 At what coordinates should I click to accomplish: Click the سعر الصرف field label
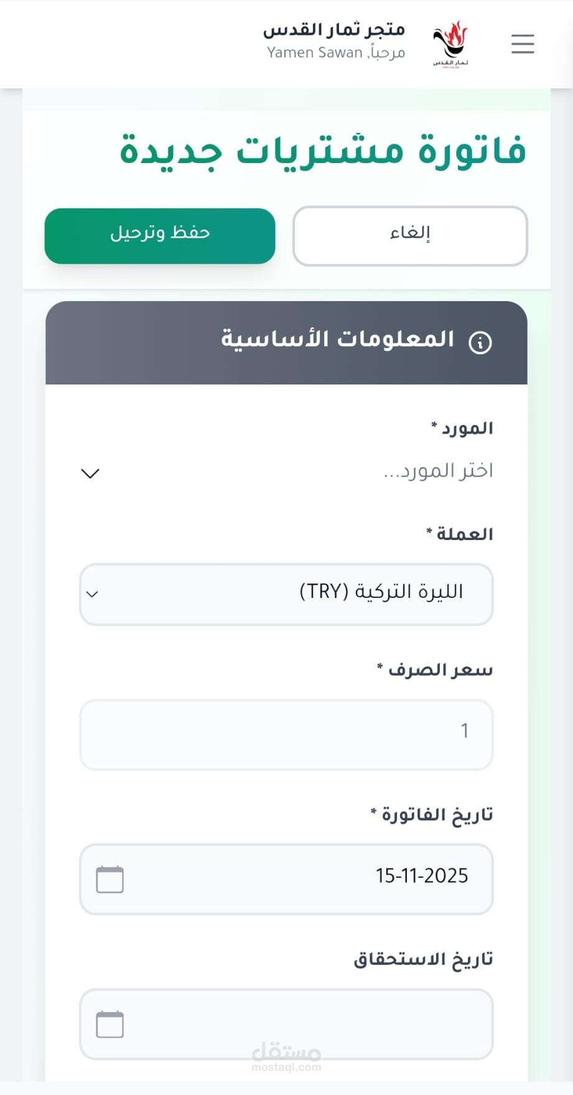click(435, 670)
